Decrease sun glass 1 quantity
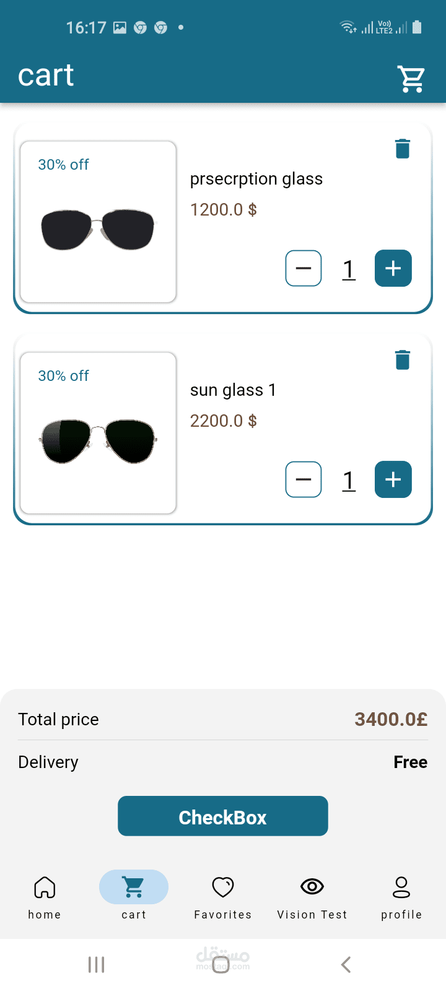Image resolution: width=446 pixels, height=991 pixels. (304, 479)
